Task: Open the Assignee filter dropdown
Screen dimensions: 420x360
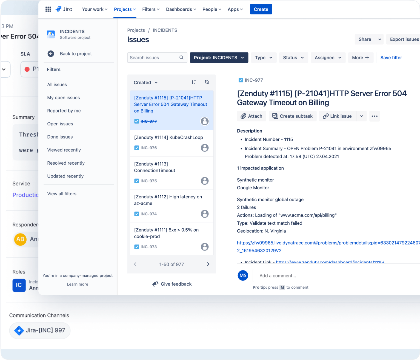Action: pos(328,58)
